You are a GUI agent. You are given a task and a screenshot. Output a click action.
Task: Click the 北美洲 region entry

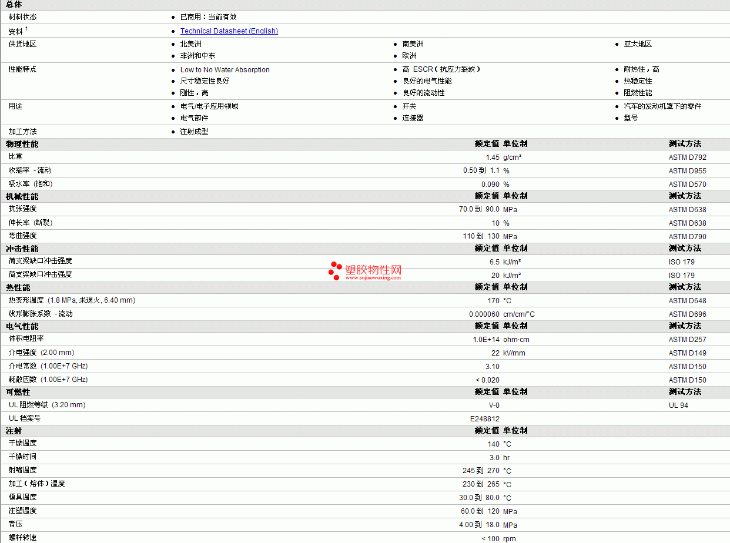coord(191,44)
